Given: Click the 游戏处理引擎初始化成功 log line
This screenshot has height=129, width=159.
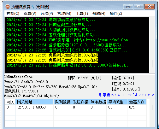Looking at the screenshot, I should pos(53,35).
